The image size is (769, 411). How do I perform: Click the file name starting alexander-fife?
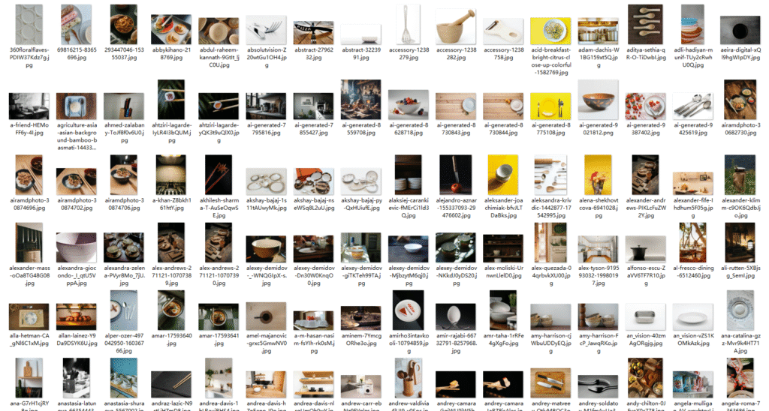pyautogui.click(x=693, y=208)
